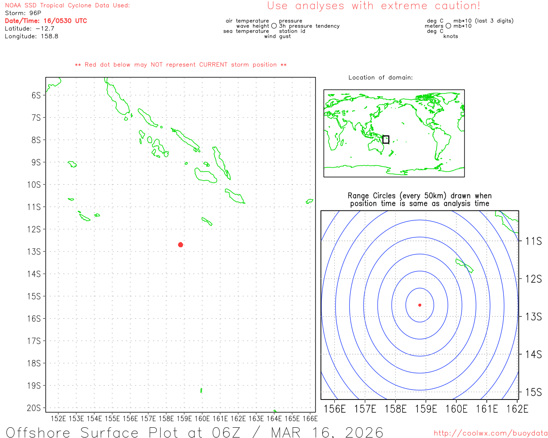548x438 pixels.
Task: Click the 159E longitude label on main map
Action: coord(184,418)
